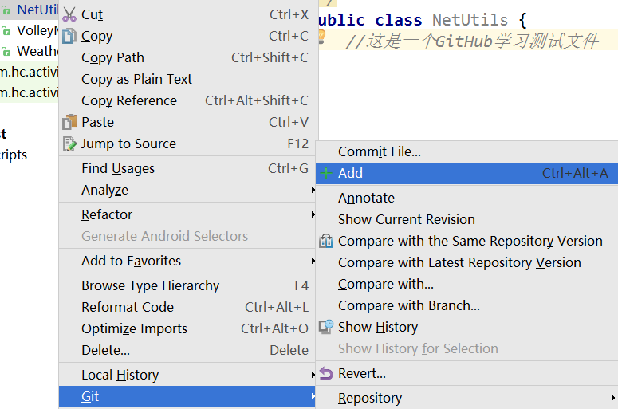Choose Reformat Code option
Screen dimensions: 618x409
pyautogui.click(x=128, y=307)
